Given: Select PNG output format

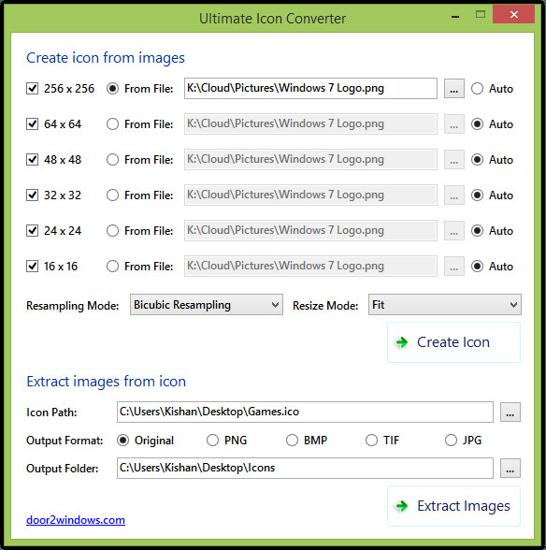Looking at the screenshot, I should (212, 441).
